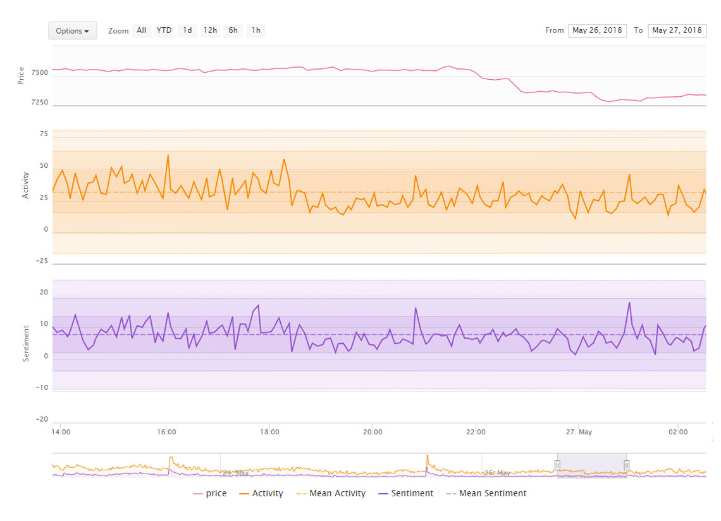The image size is (721, 521).
Task: Set zoom range to YTD
Action: coord(164,30)
